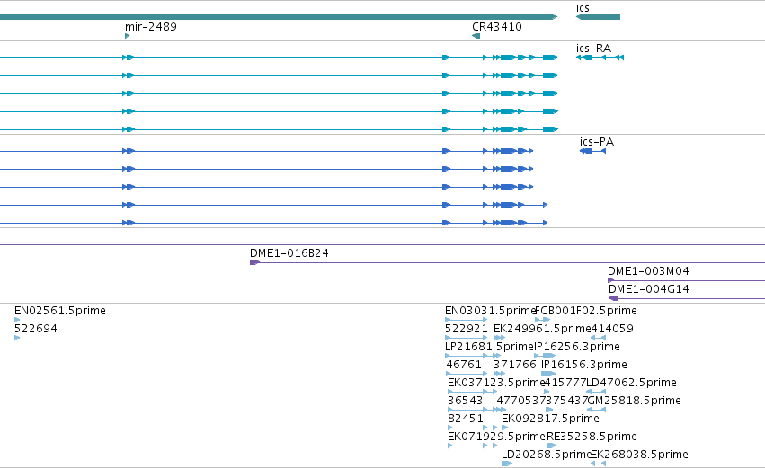Click the 'EK092817.5prime' label
The width and height of the screenshot is (765, 468).
(x=550, y=419)
